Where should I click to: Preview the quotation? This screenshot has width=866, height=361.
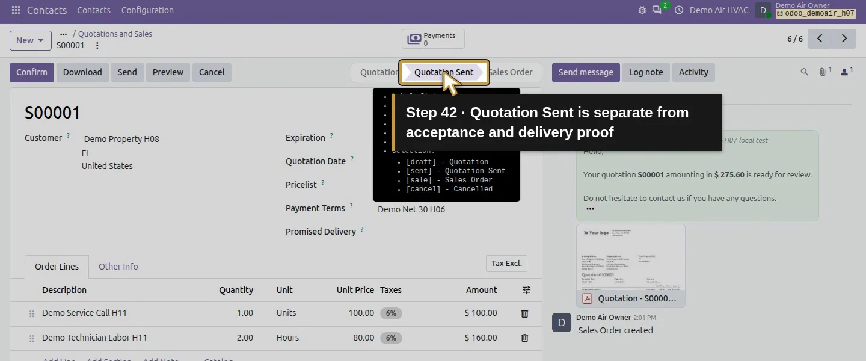(x=168, y=72)
